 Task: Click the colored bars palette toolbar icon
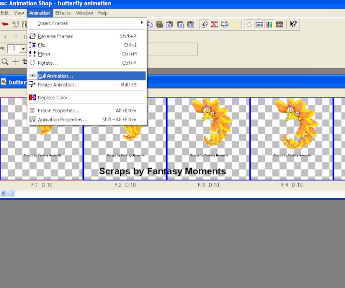click(270, 24)
